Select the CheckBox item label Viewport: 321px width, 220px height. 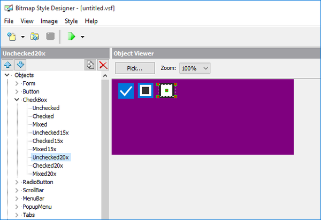click(x=35, y=100)
